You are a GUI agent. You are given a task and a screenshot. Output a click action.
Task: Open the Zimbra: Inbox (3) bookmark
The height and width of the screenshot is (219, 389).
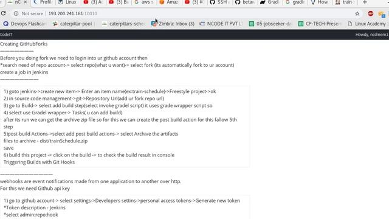coord(173,24)
